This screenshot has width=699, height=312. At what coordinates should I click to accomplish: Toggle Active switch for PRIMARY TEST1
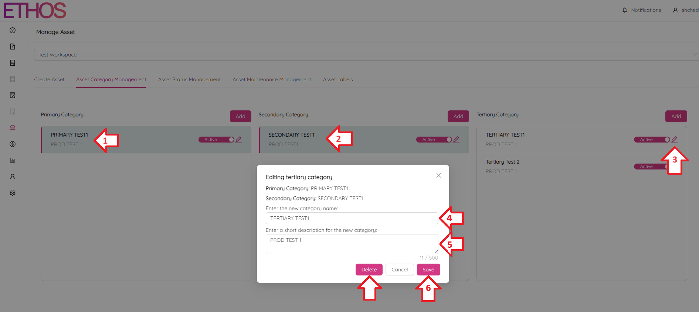pos(217,140)
